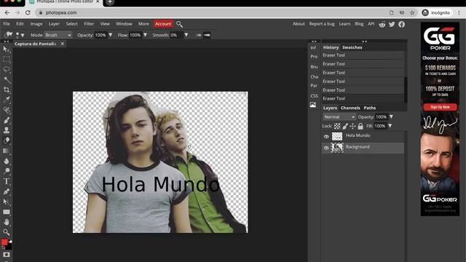Select the Blur tool
The height and width of the screenshot is (262, 466).
[7, 161]
